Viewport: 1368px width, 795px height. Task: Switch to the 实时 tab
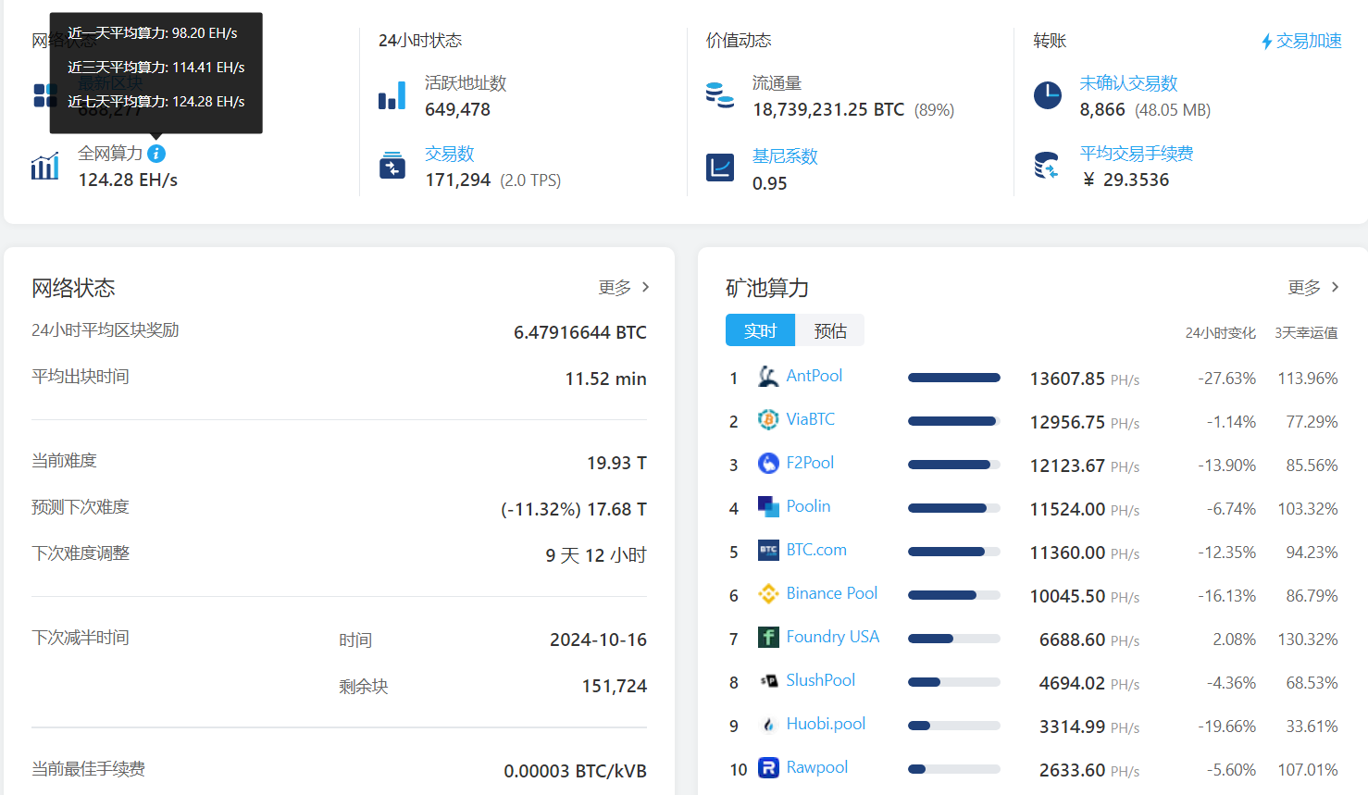(x=760, y=330)
